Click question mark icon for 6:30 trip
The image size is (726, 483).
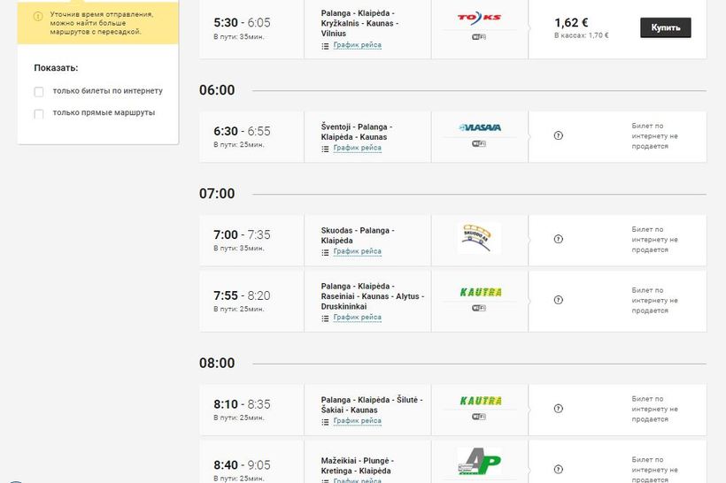[558, 135]
